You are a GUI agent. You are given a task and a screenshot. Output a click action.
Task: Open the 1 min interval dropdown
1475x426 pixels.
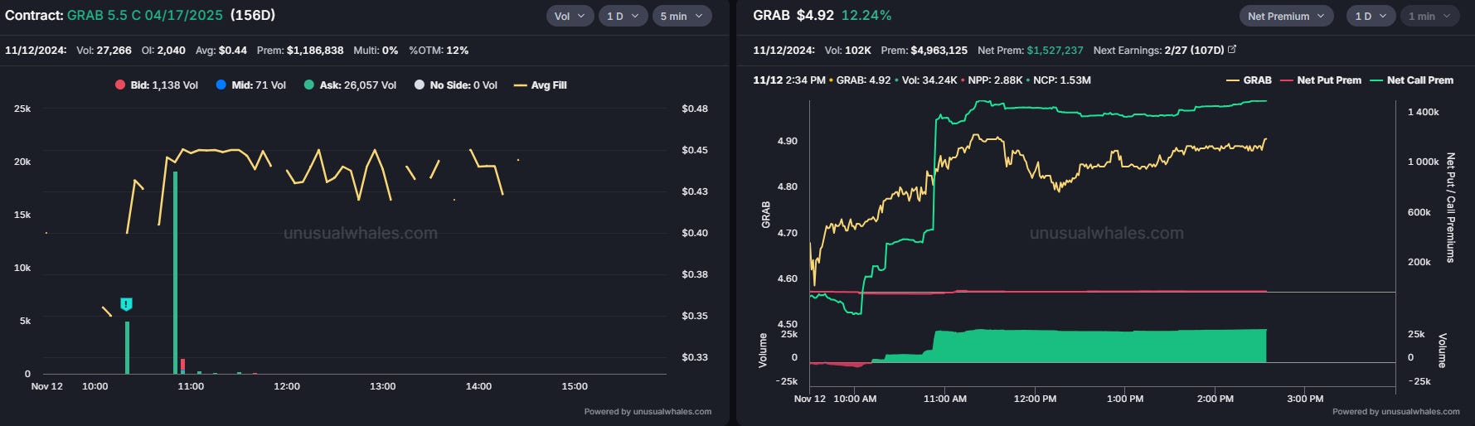click(1430, 16)
